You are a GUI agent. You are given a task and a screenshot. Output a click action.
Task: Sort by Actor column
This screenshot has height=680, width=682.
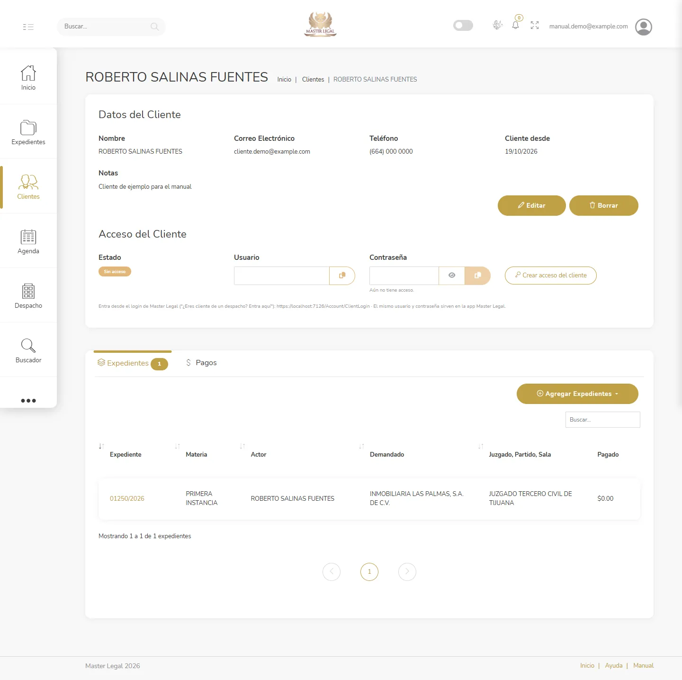pos(259,454)
